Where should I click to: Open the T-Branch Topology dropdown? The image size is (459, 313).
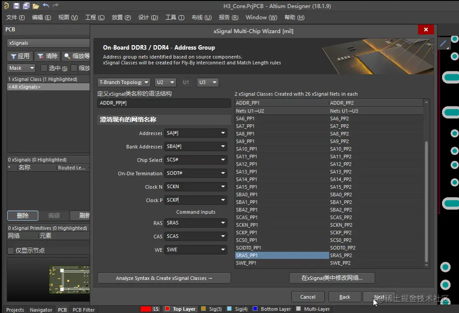(124, 82)
